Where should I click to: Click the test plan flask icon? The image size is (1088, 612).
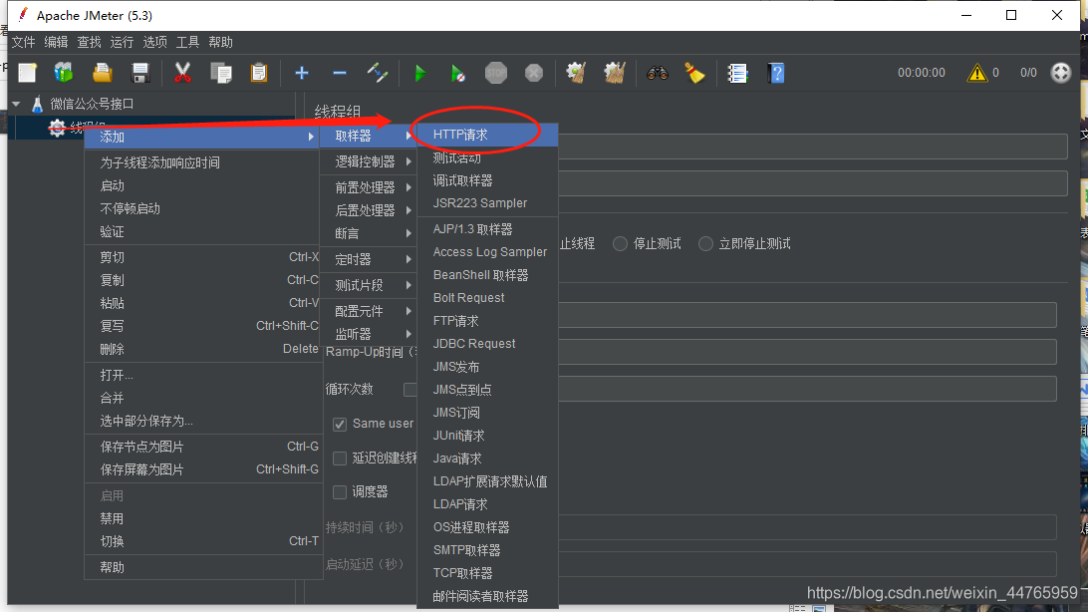(38, 104)
